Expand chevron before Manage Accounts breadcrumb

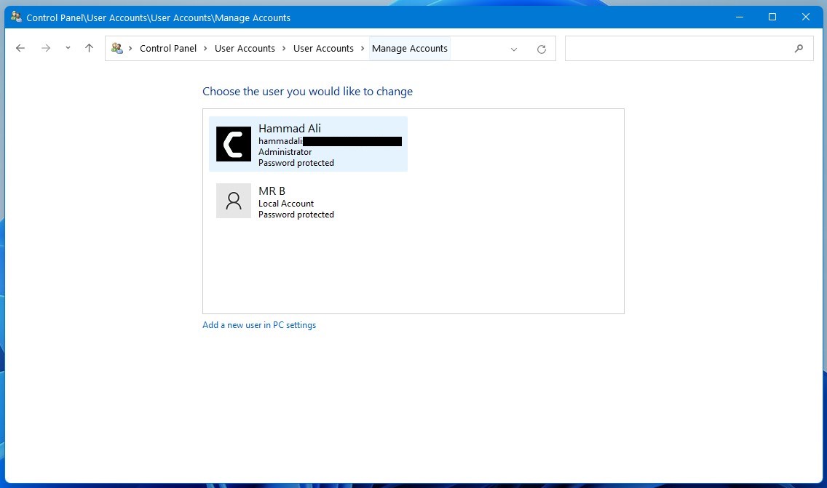click(363, 49)
